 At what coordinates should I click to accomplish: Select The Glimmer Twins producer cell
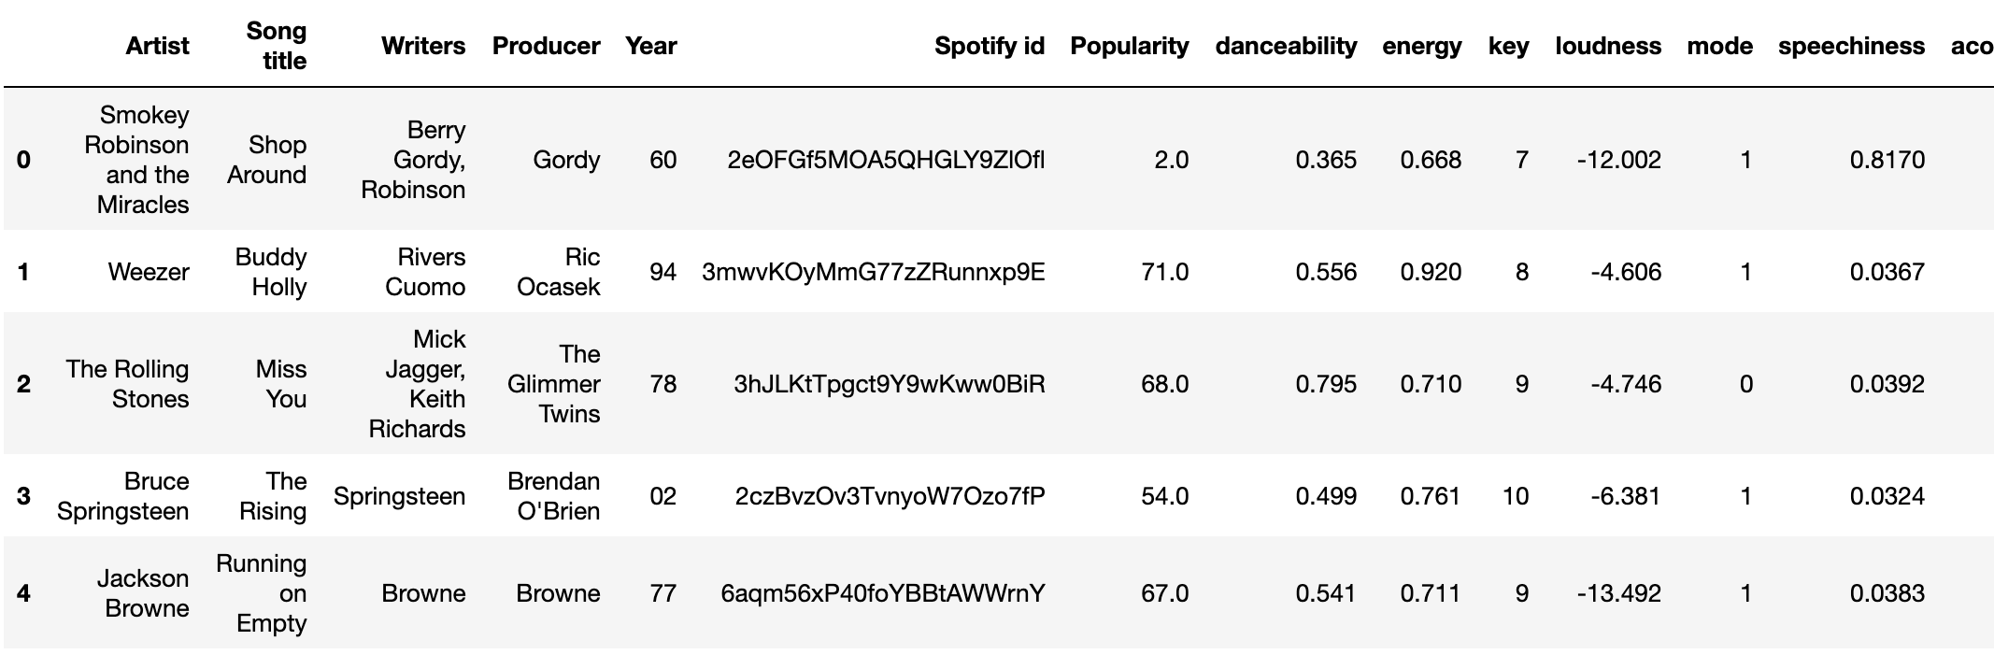pos(554,384)
